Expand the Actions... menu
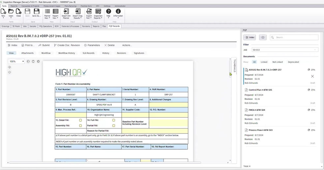Image resolution: width=324 pixels, height=170 pixels. [x=127, y=45]
